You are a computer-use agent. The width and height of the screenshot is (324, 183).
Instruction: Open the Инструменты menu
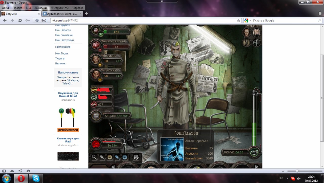59,8
